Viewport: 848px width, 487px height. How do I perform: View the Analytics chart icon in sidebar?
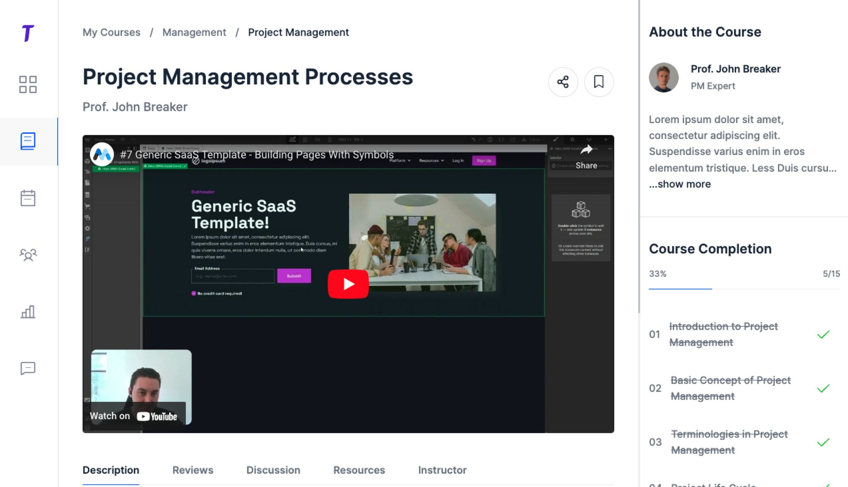click(x=28, y=312)
